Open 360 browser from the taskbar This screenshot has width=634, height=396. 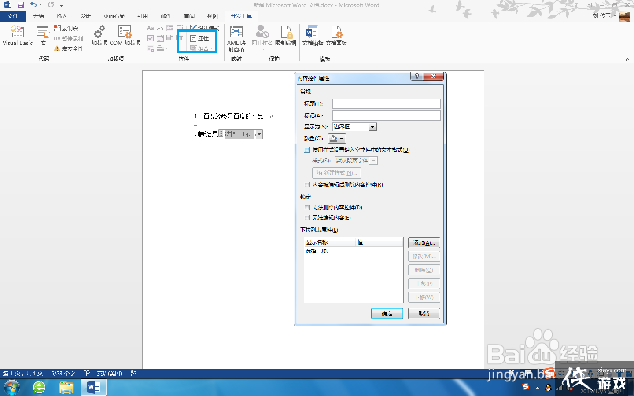(x=39, y=388)
